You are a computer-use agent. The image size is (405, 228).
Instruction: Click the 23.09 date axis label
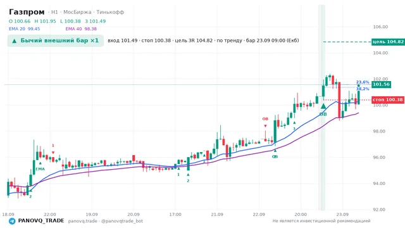342,215
